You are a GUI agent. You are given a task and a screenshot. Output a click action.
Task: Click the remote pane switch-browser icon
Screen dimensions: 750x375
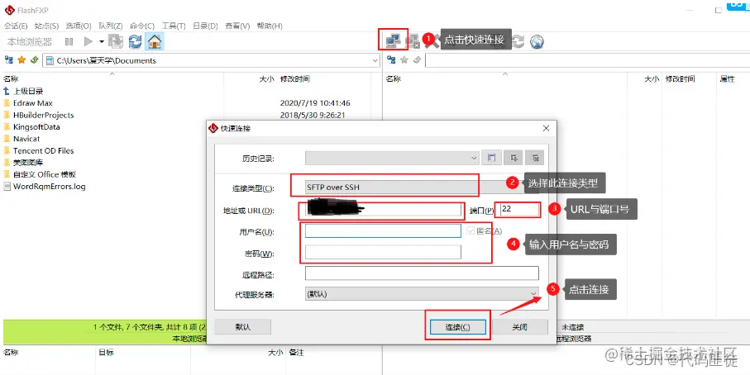(391, 60)
